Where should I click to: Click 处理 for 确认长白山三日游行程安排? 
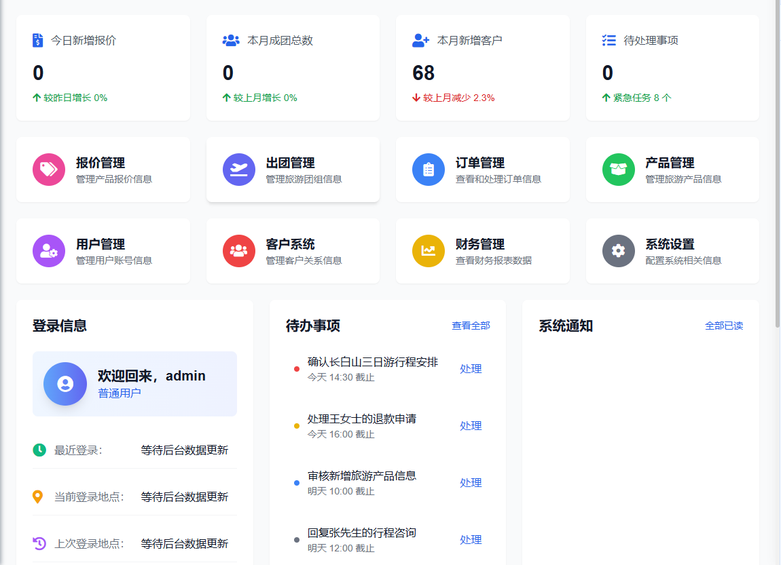click(x=471, y=368)
